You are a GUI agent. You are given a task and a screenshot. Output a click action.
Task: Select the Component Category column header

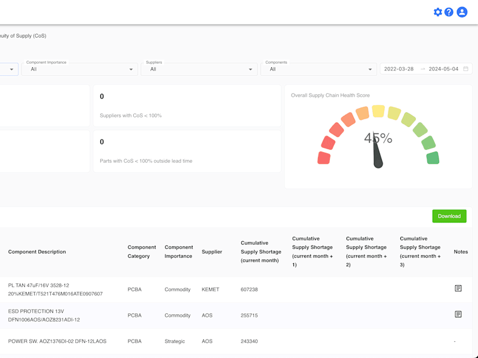(x=142, y=252)
